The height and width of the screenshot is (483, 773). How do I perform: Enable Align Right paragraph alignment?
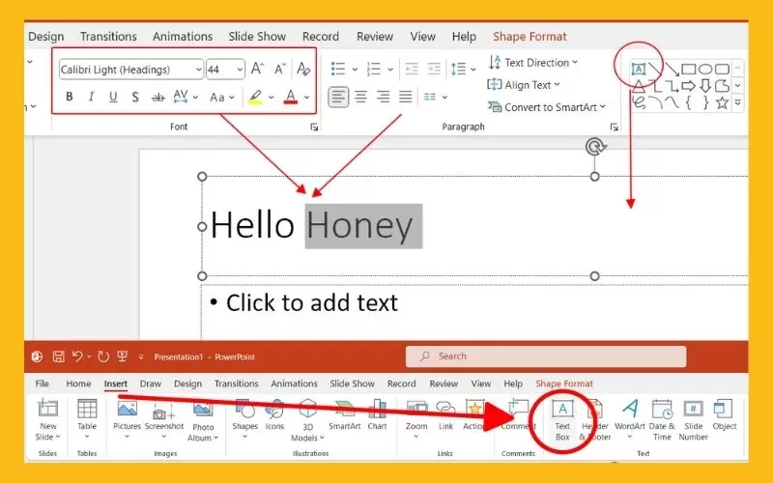pyautogui.click(x=383, y=97)
